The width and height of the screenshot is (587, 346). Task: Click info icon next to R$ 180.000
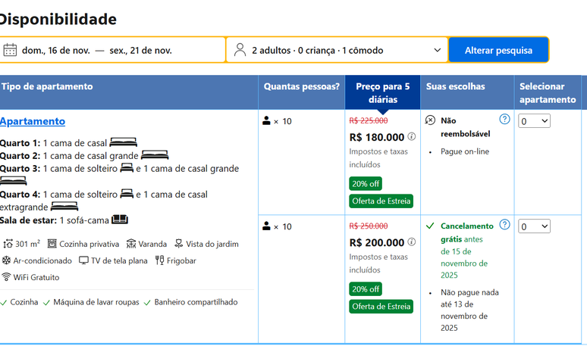(x=412, y=137)
